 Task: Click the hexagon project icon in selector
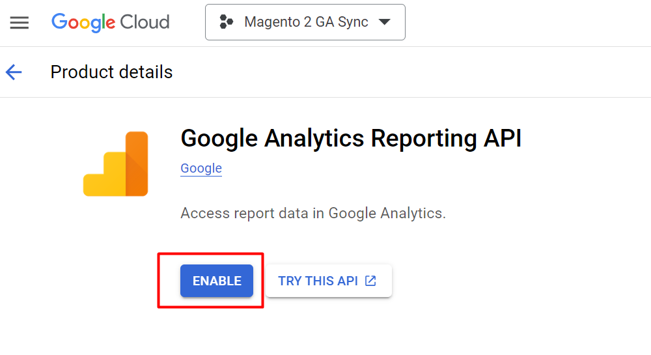226,22
